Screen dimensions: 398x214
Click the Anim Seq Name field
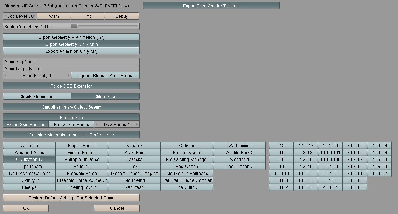coord(71,61)
